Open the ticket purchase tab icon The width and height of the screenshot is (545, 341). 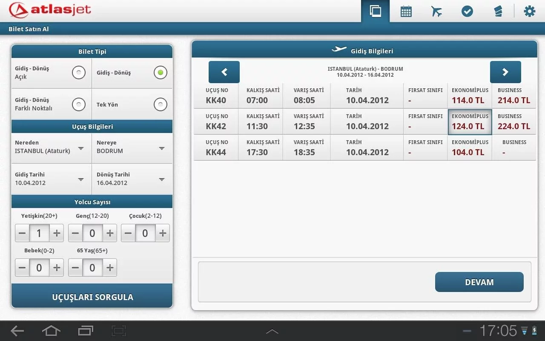(x=376, y=11)
